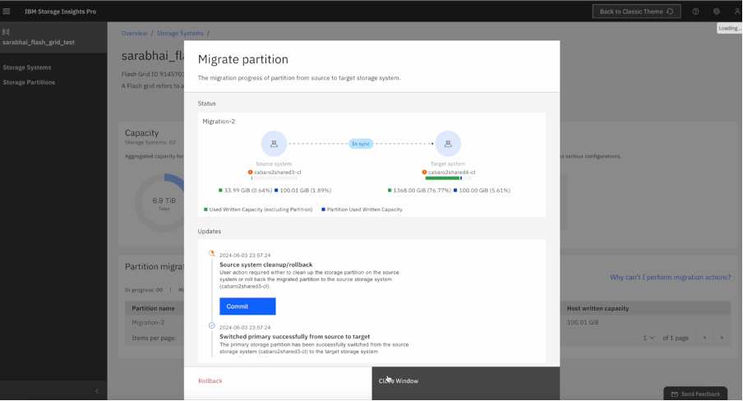Click Send Feedback button
The width and height of the screenshot is (743, 401).
pos(695,394)
